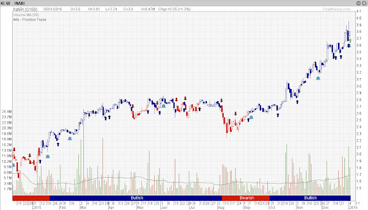Click the L=3.74 low price value

[x=111, y=9]
